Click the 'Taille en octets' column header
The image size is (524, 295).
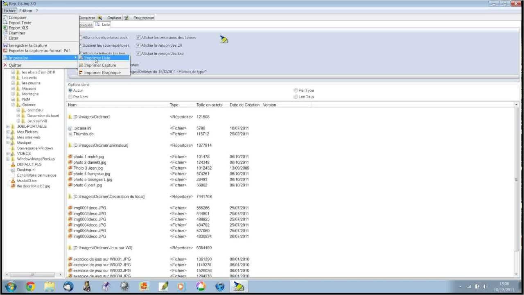210,105
